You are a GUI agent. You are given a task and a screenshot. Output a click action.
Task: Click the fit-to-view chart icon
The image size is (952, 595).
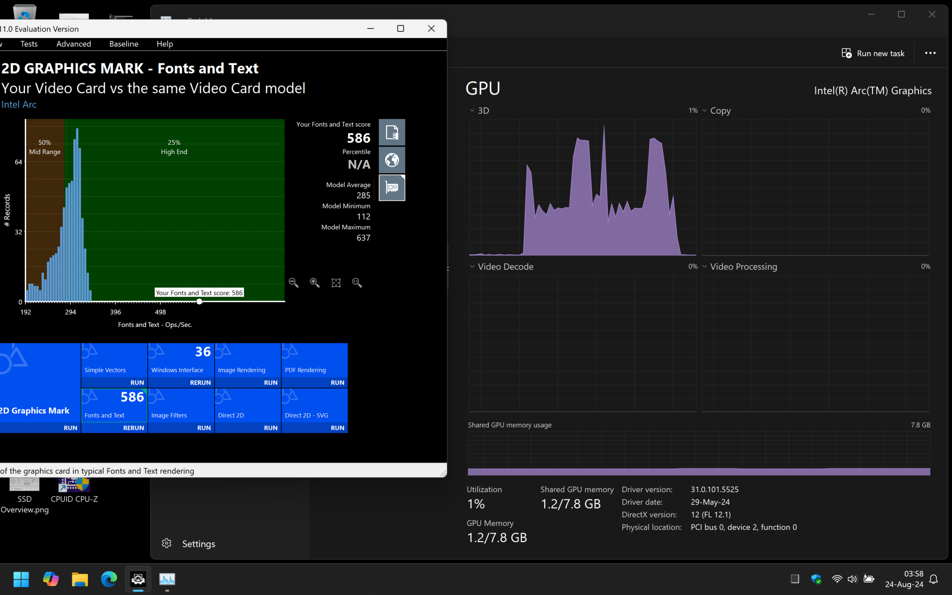coord(336,283)
